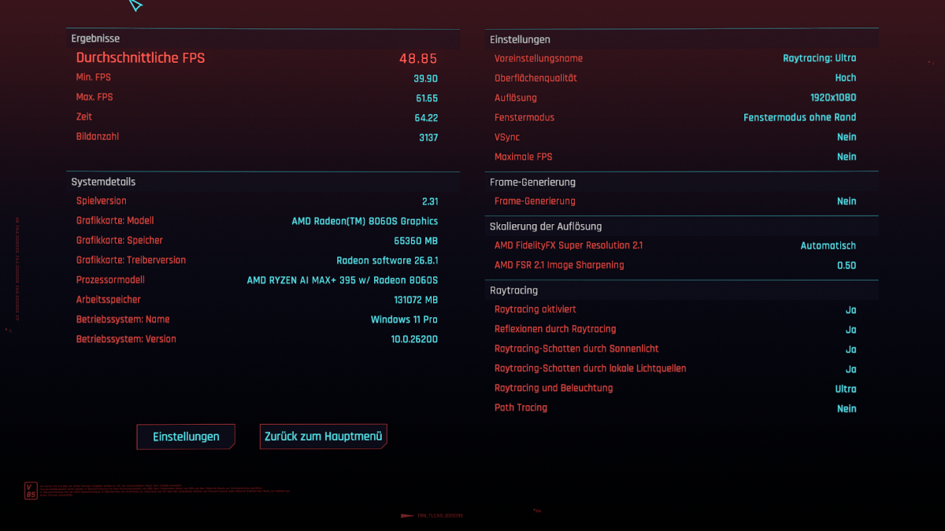The width and height of the screenshot is (945, 531).
Task: Click the Prozessormodell label
Action: click(x=110, y=280)
